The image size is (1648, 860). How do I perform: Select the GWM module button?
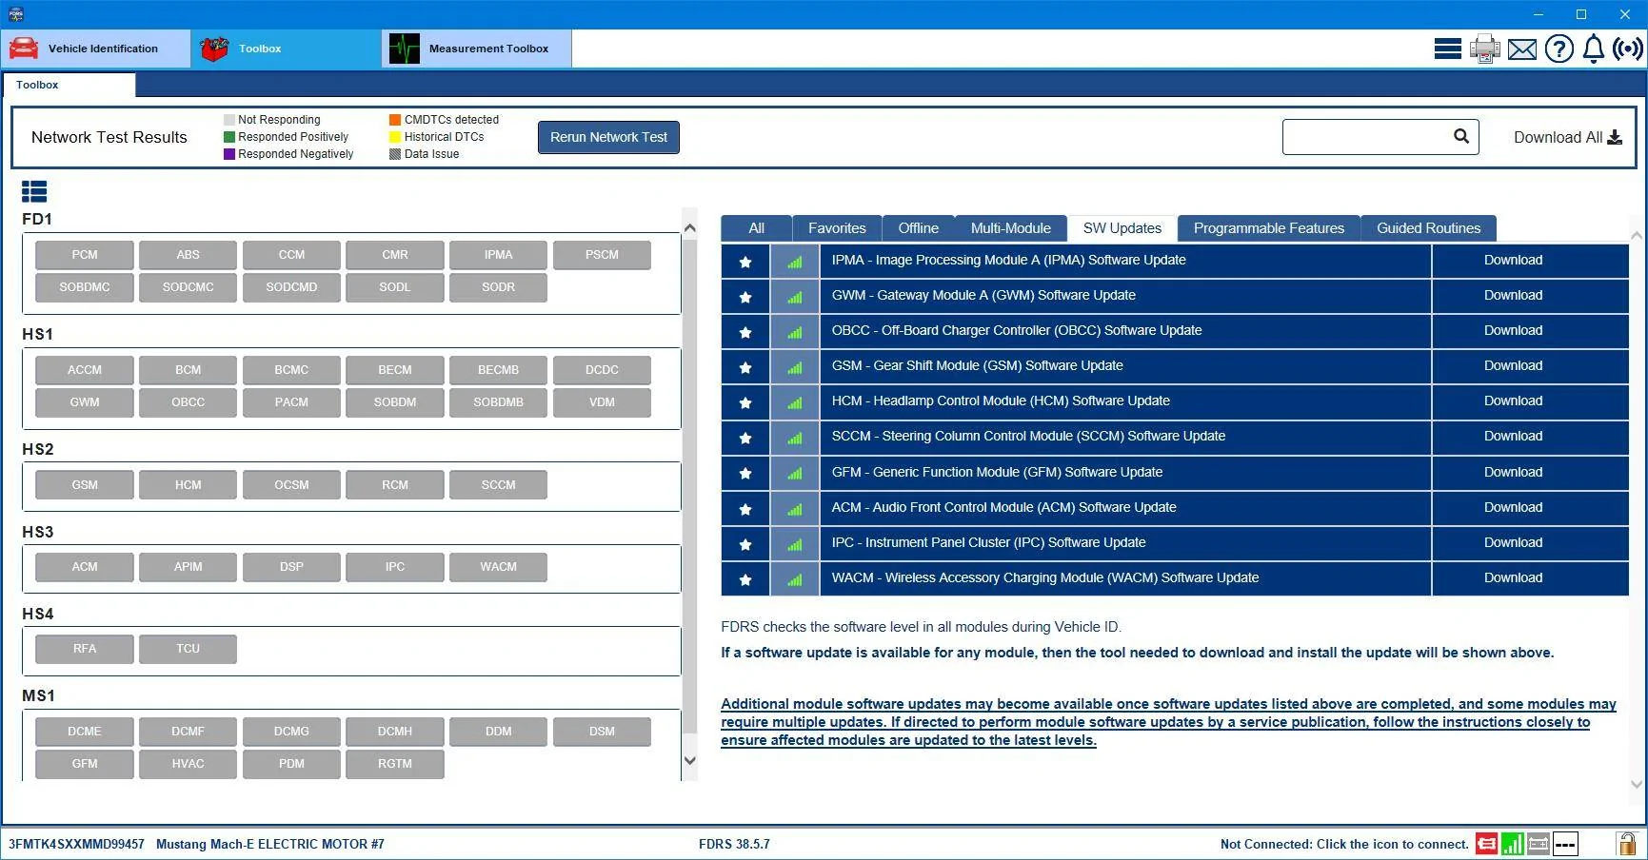tap(85, 402)
